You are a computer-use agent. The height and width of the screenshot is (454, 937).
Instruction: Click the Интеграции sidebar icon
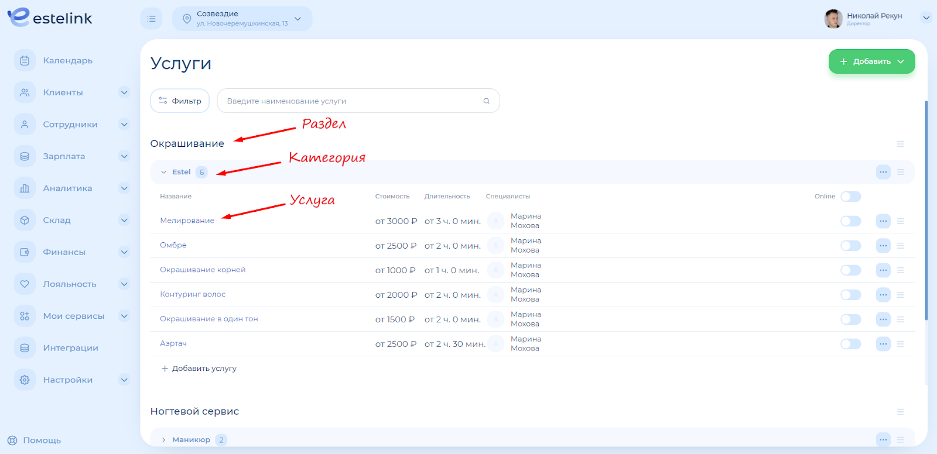point(25,348)
